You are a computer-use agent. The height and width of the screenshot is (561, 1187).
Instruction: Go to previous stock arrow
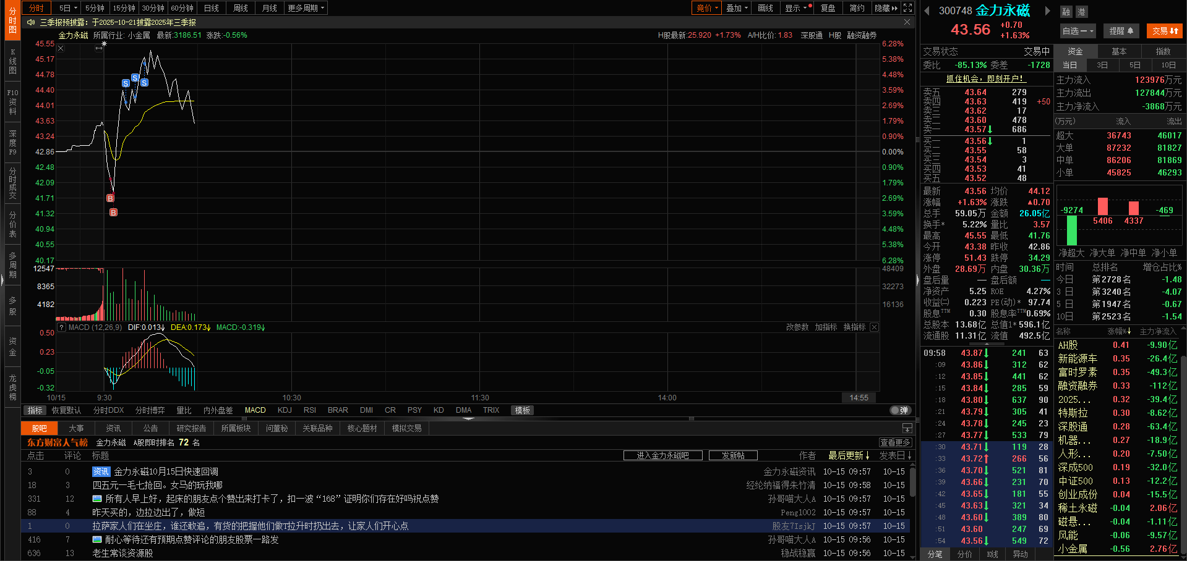(x=927, y=11)
